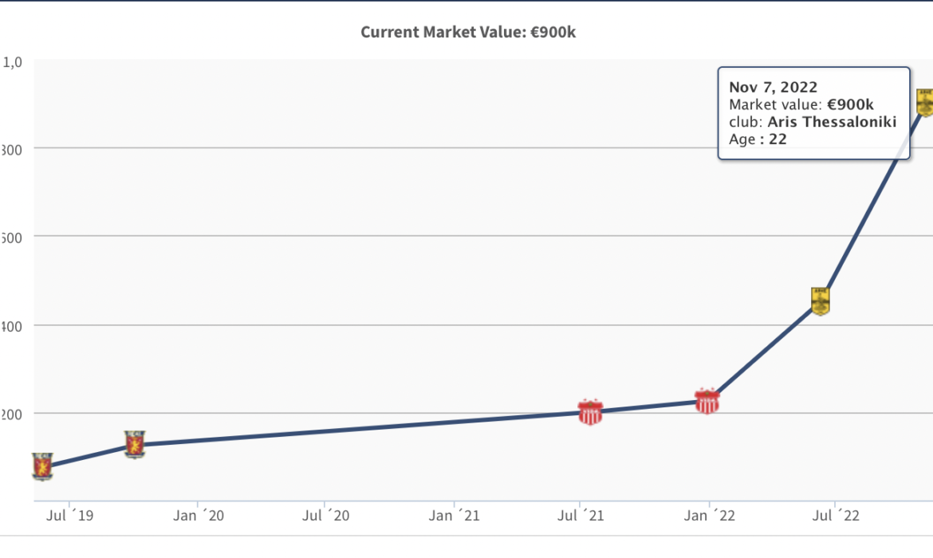Pick the Jan '21 x-axis label
This screenshot has height=558, width=933.
[455, 516]
